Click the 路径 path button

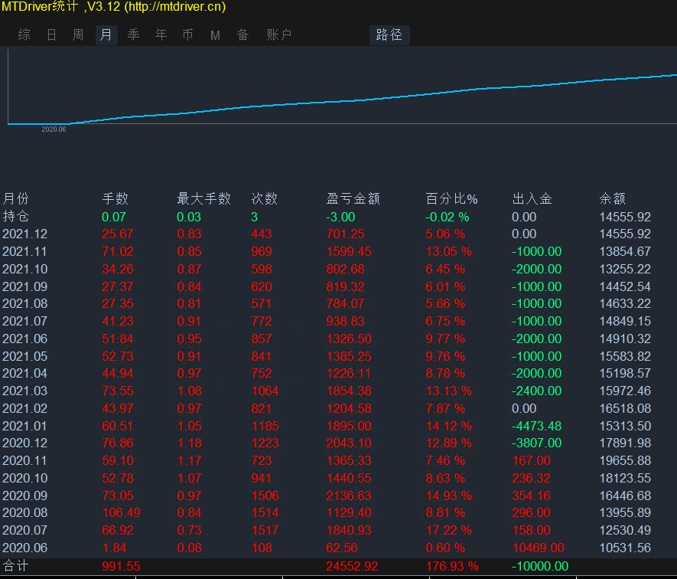point(389,34)
